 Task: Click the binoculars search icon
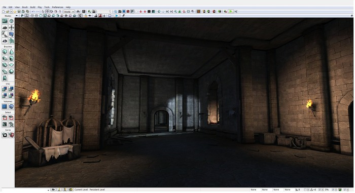[x=78, y=12]
